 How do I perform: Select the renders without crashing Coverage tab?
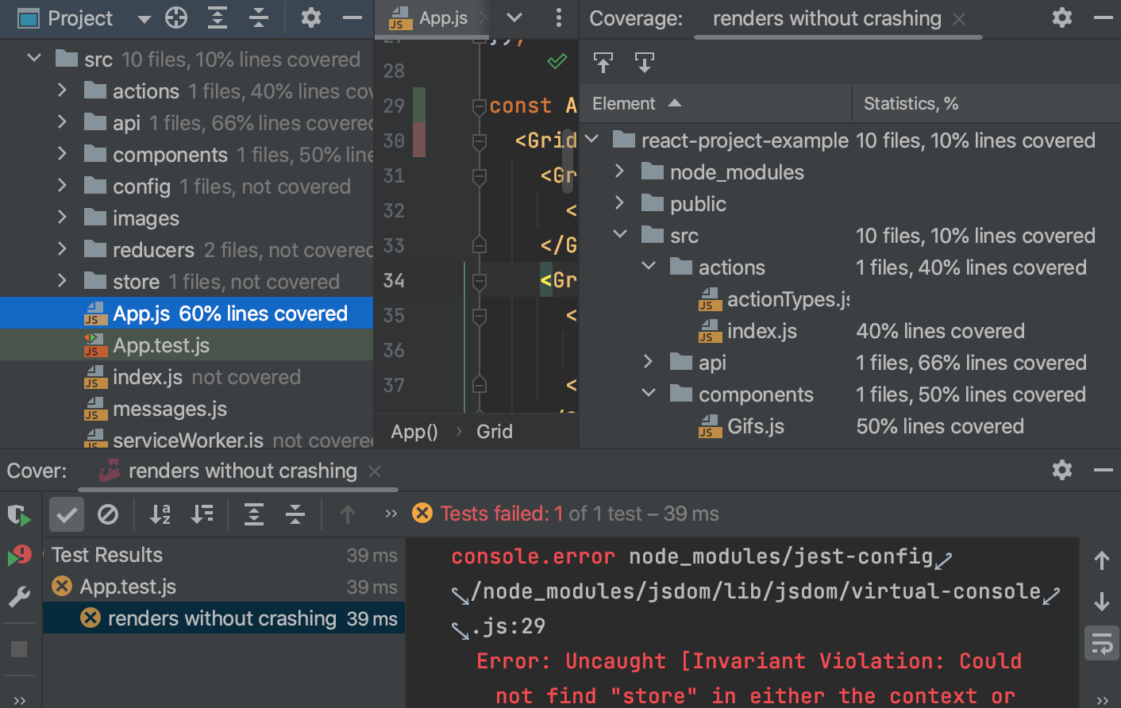tap(826, 19)
